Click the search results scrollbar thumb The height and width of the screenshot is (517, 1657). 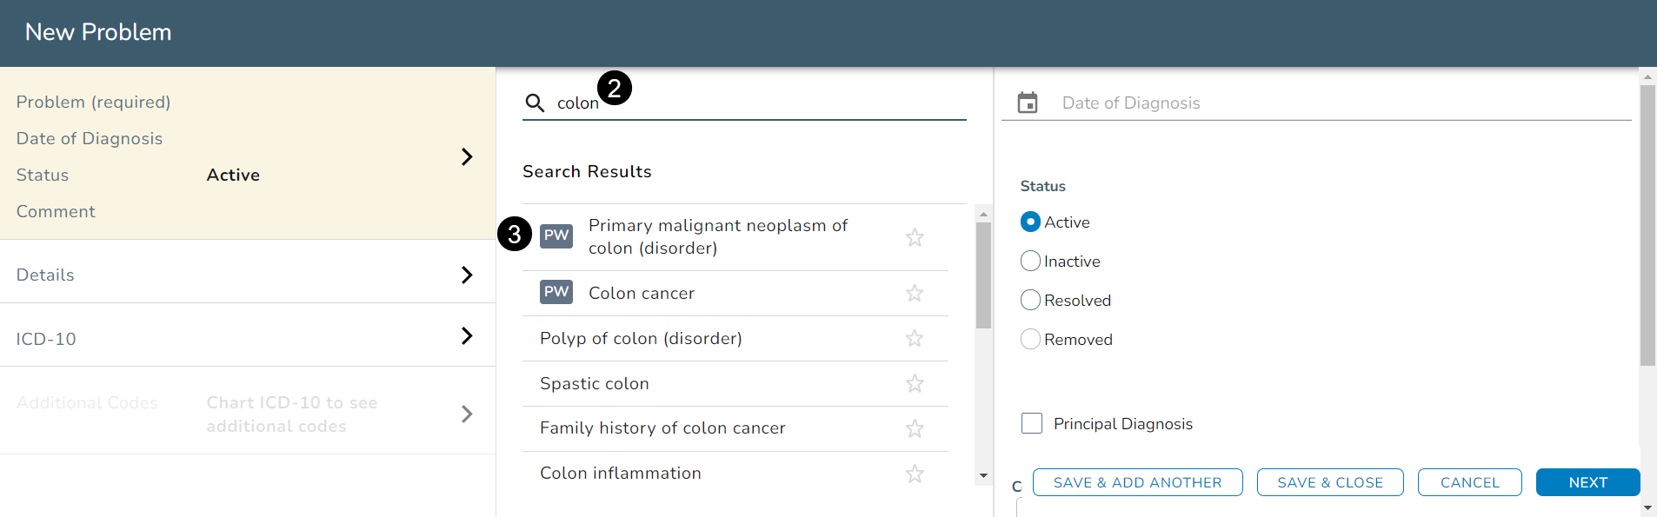point(983,275)
